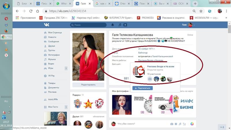Image resolution: width=231 pixels, height=130 pixels.
Task: Switch to the Блог browser tab
Action: pos(24,4)
